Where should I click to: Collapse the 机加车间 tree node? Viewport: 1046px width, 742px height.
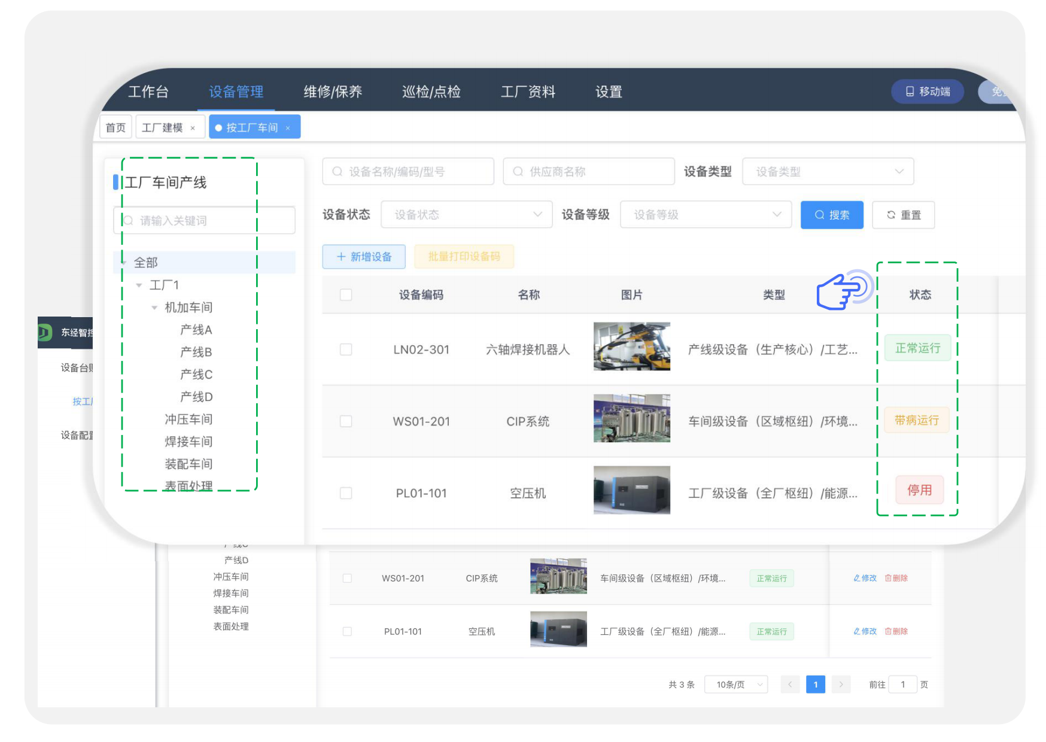pyautogui.click(x=154, y=308)
